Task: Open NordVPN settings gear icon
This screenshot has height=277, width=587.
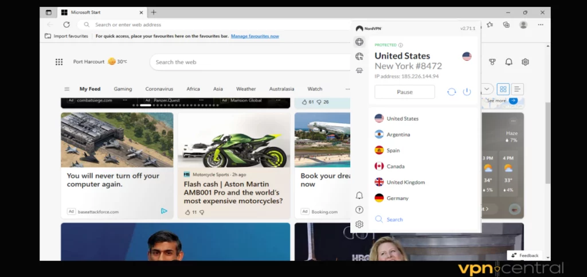Action: pos(359,224)
